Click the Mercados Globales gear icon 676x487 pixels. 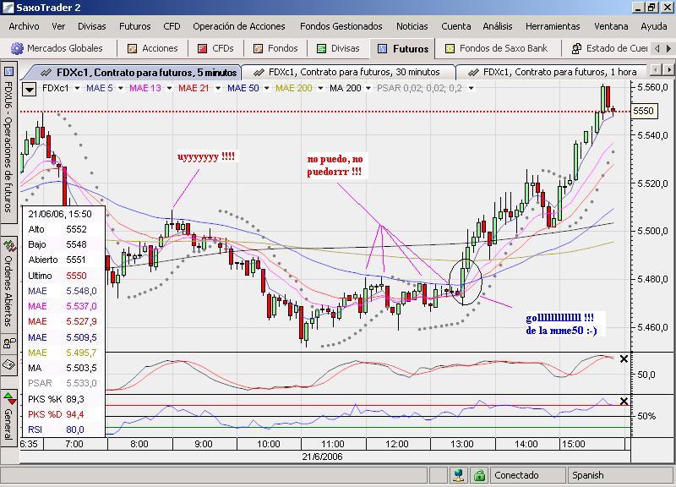pos(17,48)
